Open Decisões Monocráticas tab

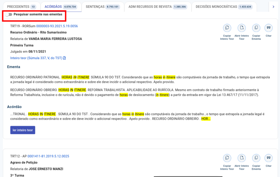[x=224, y=7]
